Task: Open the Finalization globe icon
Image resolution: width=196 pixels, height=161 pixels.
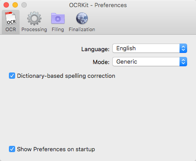Action: (82, 18)
